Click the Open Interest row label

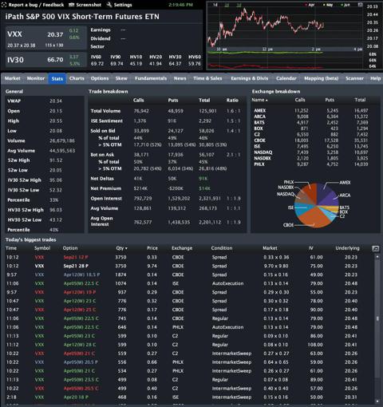click(x=106, y=199)
